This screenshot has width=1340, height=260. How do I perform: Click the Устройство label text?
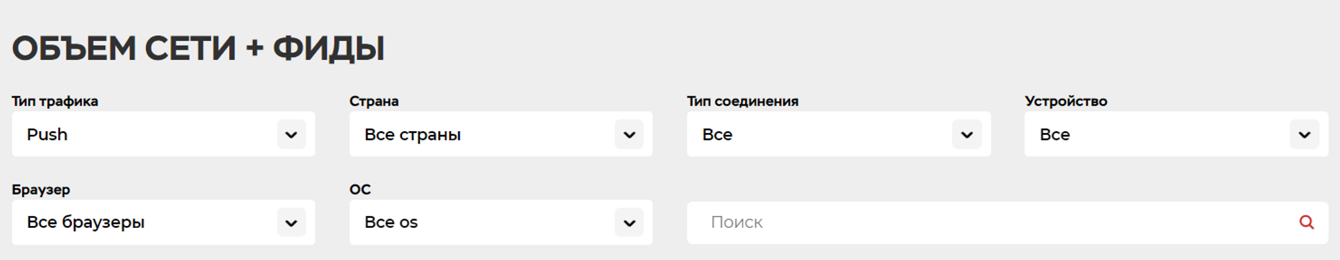pos(1066,101)
